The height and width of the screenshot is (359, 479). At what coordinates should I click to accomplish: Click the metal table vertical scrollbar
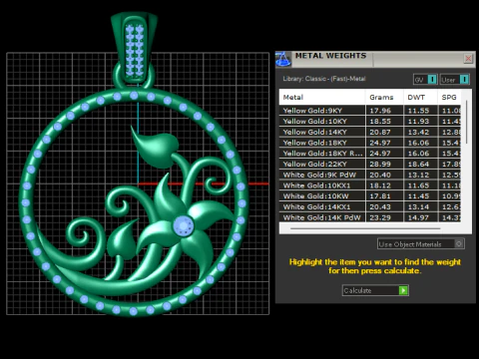coord(466,122)
